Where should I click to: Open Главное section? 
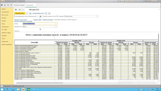(4, 9)
